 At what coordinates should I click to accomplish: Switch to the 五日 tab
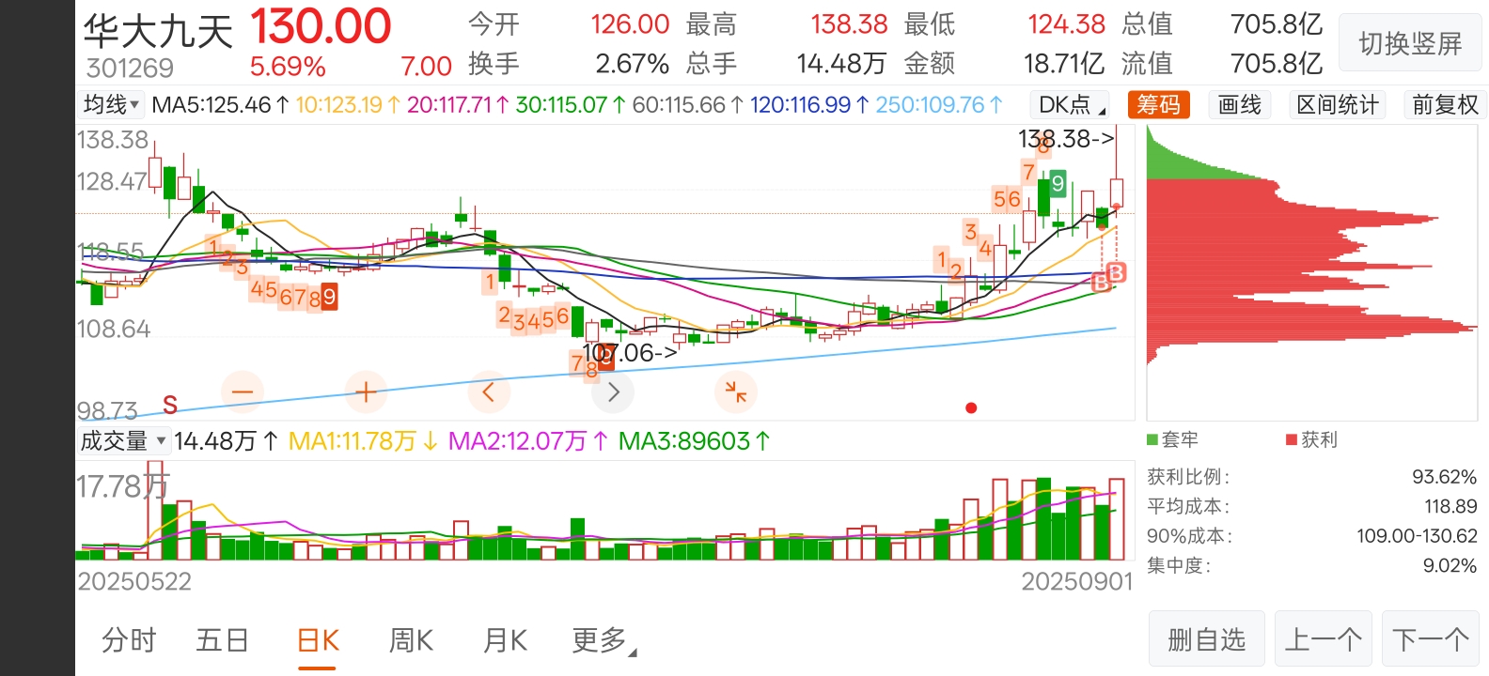[223, 640]
